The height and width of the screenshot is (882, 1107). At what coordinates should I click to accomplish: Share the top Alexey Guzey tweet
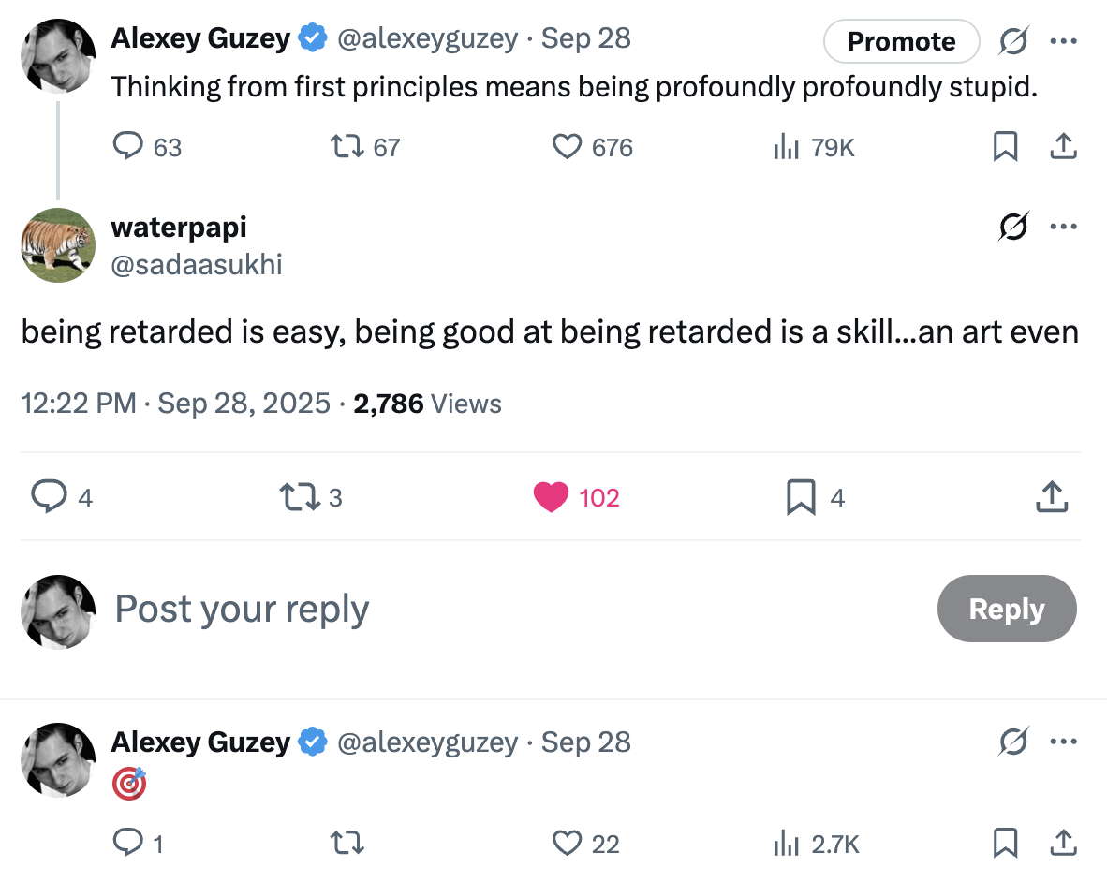(1062, 147)
